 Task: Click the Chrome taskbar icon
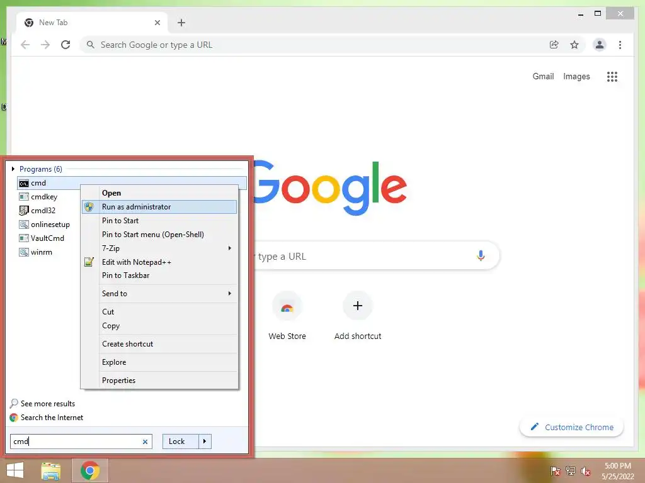pos(90,470)
